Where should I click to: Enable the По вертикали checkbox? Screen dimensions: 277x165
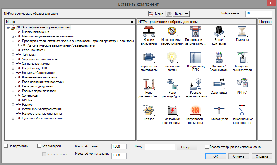(x=6, y=146)
